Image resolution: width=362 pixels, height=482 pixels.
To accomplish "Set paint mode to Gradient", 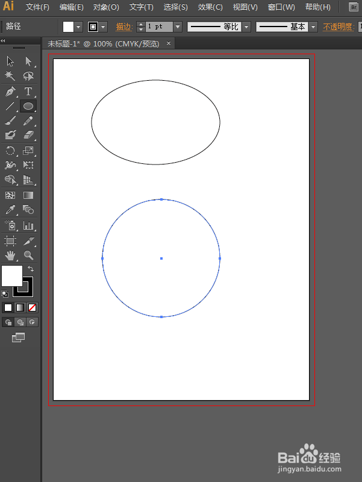I will pyautogui.click(x=20, y=307).
